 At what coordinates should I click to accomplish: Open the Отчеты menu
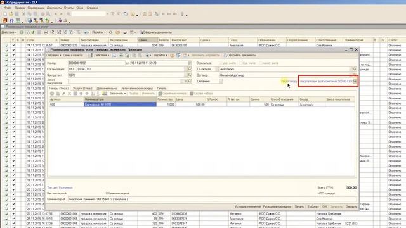coord(69,8)
